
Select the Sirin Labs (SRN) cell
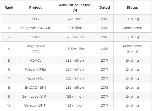pyautogui.click(x=35, y=96)
